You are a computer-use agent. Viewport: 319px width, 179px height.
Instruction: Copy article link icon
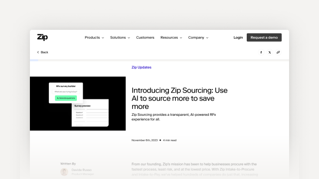tap(278, 52)
